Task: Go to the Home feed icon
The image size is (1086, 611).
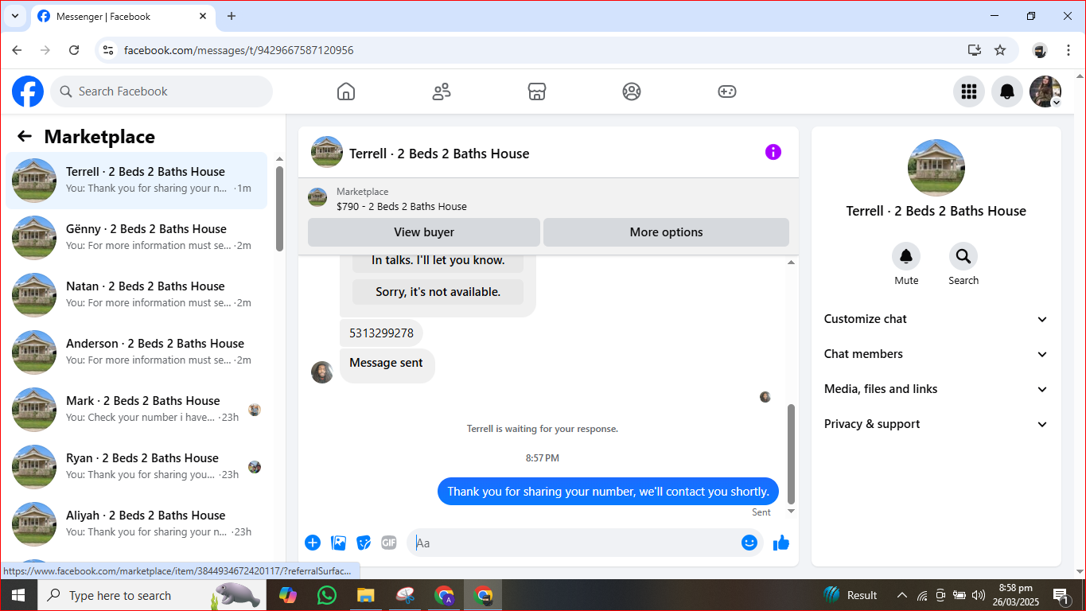Action: [346, 91]
